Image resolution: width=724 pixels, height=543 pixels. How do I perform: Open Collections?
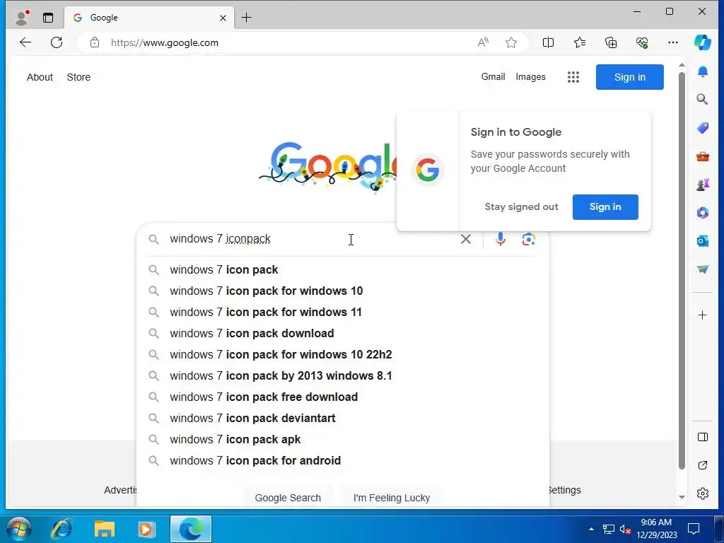pyautogui.click(x=611, y=42)
